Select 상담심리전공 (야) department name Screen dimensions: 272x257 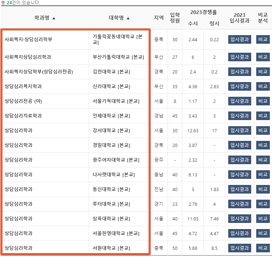pos(23,101)
